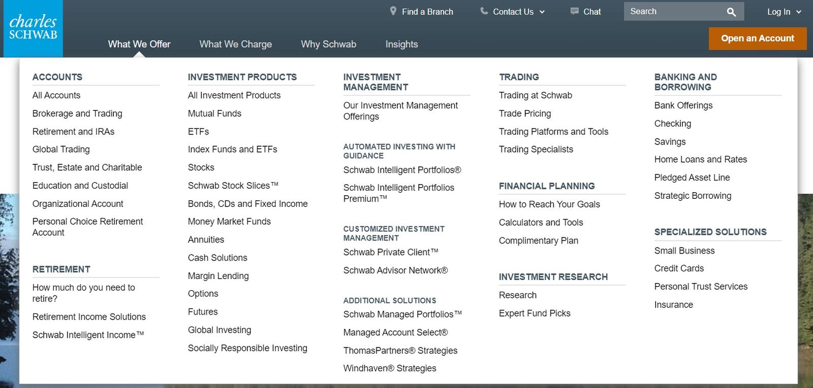This screenshot has height=388, width=813.
Task: Open Personal Choice Retirement Account
Action: pos(88,227)
